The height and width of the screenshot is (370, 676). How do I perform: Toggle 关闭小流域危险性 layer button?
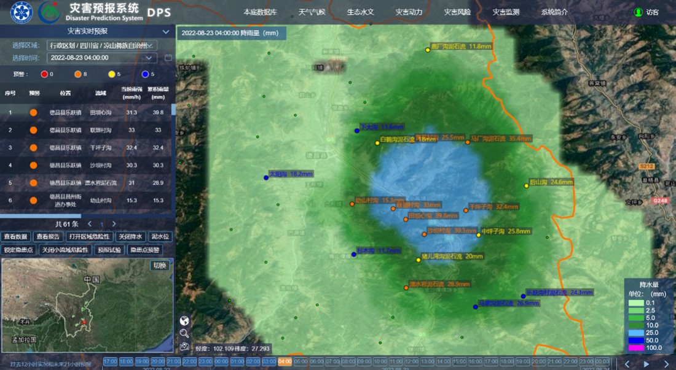pyautogui.click(x=66, y=250)
